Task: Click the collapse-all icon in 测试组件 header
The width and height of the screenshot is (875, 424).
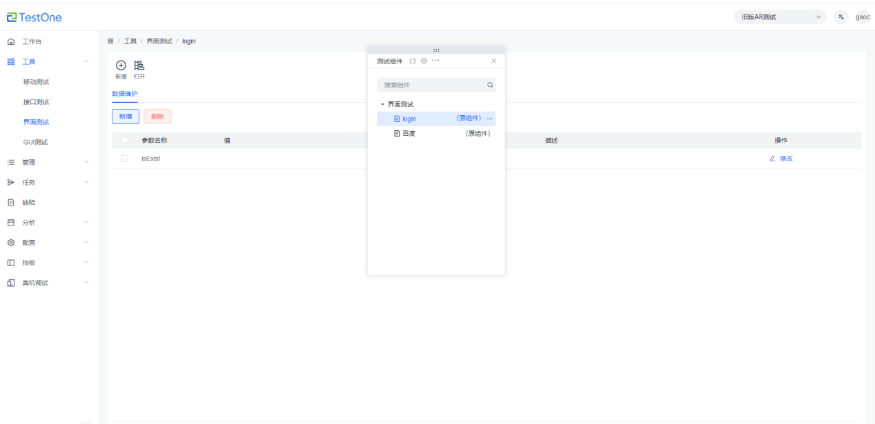Action: [424, 61]
